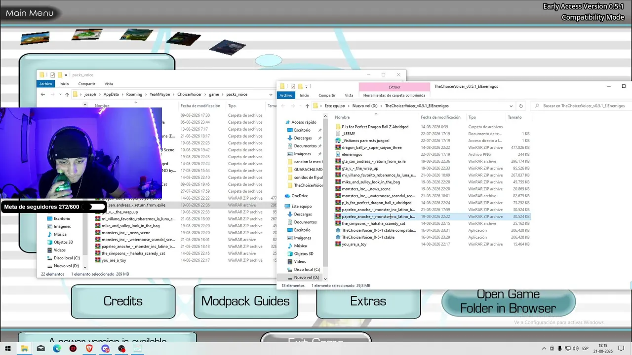Expand the AppData breadcrumb chevron in packs_voice window
632x355 pixels.
point(122,94)
